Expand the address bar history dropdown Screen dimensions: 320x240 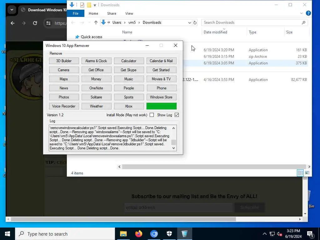(189, 22)
